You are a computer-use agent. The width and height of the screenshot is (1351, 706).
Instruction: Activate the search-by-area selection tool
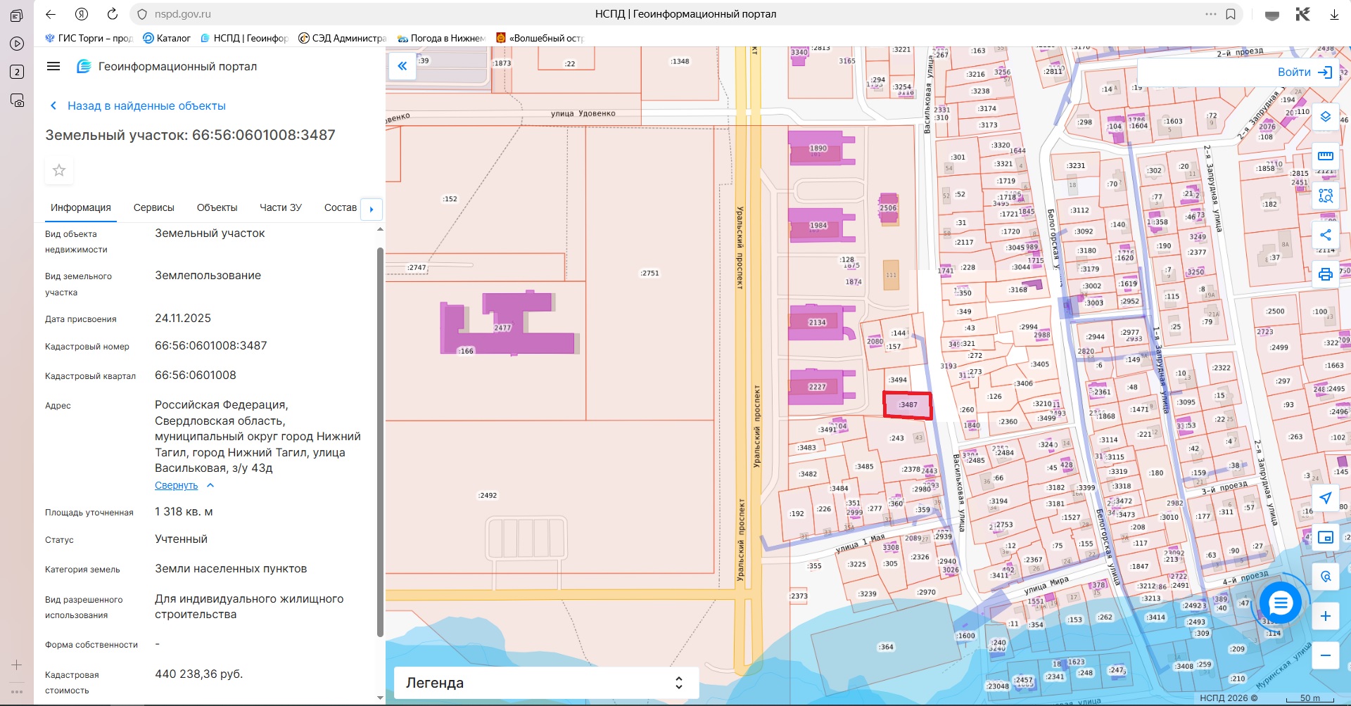[1325, 195]
